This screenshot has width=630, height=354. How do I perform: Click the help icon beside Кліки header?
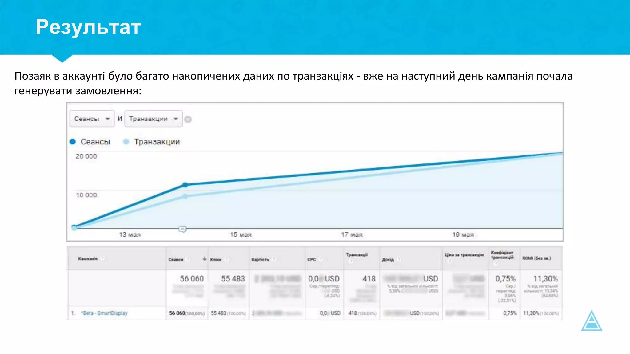[x=226, y=259]
